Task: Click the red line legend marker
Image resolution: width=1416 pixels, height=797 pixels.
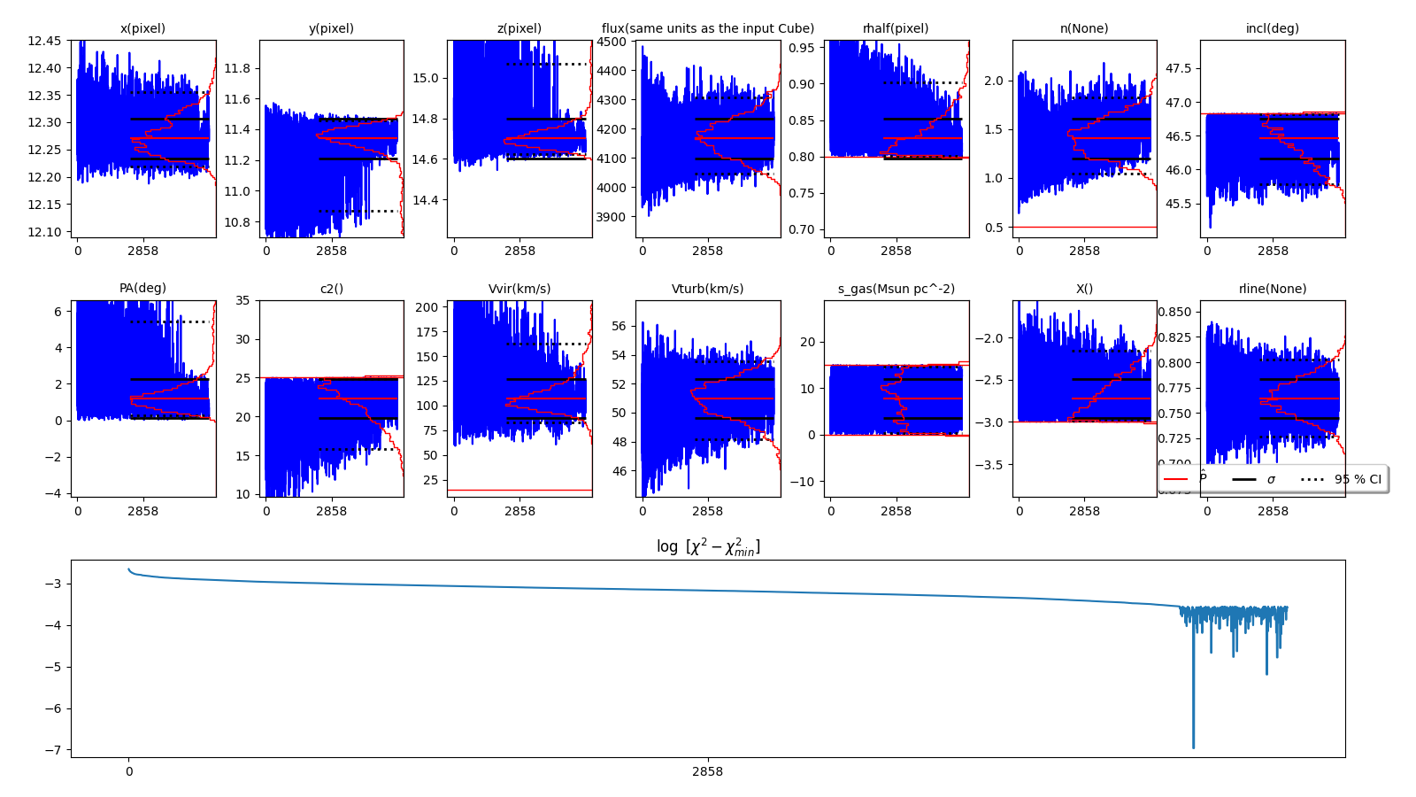Action: pos(1175,479)
